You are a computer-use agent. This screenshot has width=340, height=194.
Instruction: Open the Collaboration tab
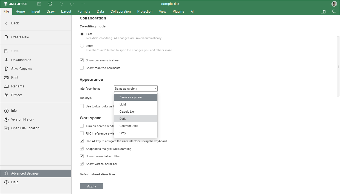(x=121, y=12)
